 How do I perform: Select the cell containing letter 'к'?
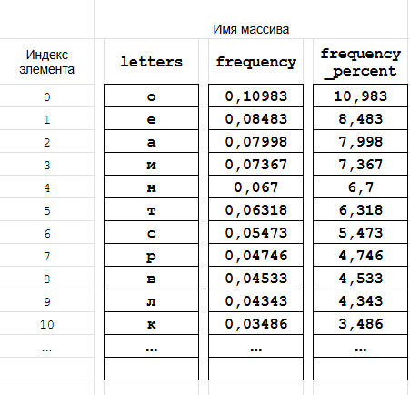click(151, 323)
